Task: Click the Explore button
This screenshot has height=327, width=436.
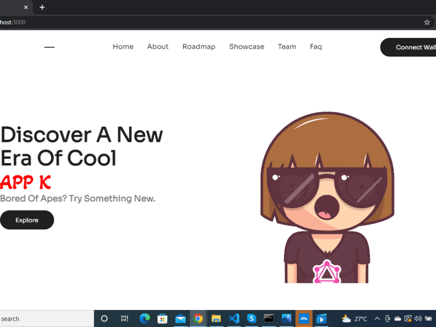Action: pyautogui.click(x=27, y=220)
